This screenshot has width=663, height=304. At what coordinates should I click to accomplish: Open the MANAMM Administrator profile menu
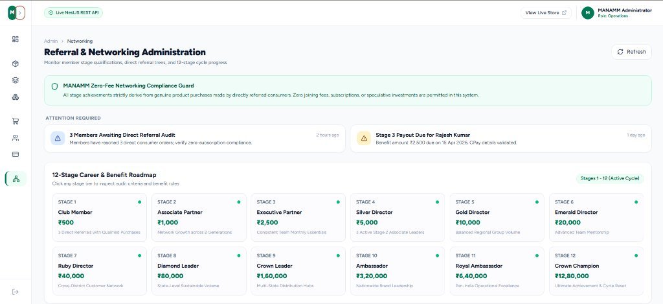pos(616,13)
